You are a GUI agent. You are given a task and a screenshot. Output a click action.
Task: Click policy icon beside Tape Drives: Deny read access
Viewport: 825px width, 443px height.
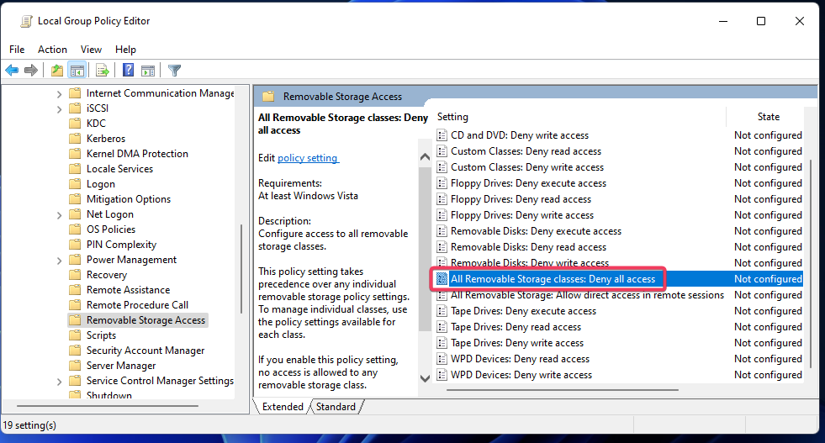coord(442,327)
